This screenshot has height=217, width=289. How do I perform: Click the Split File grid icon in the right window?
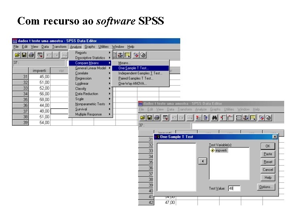pyautogui.click(x=239, y=117)
